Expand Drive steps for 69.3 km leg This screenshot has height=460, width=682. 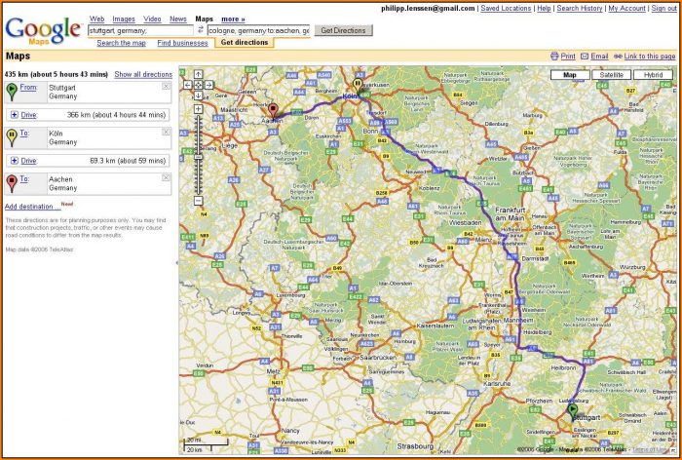pos(15,160)
